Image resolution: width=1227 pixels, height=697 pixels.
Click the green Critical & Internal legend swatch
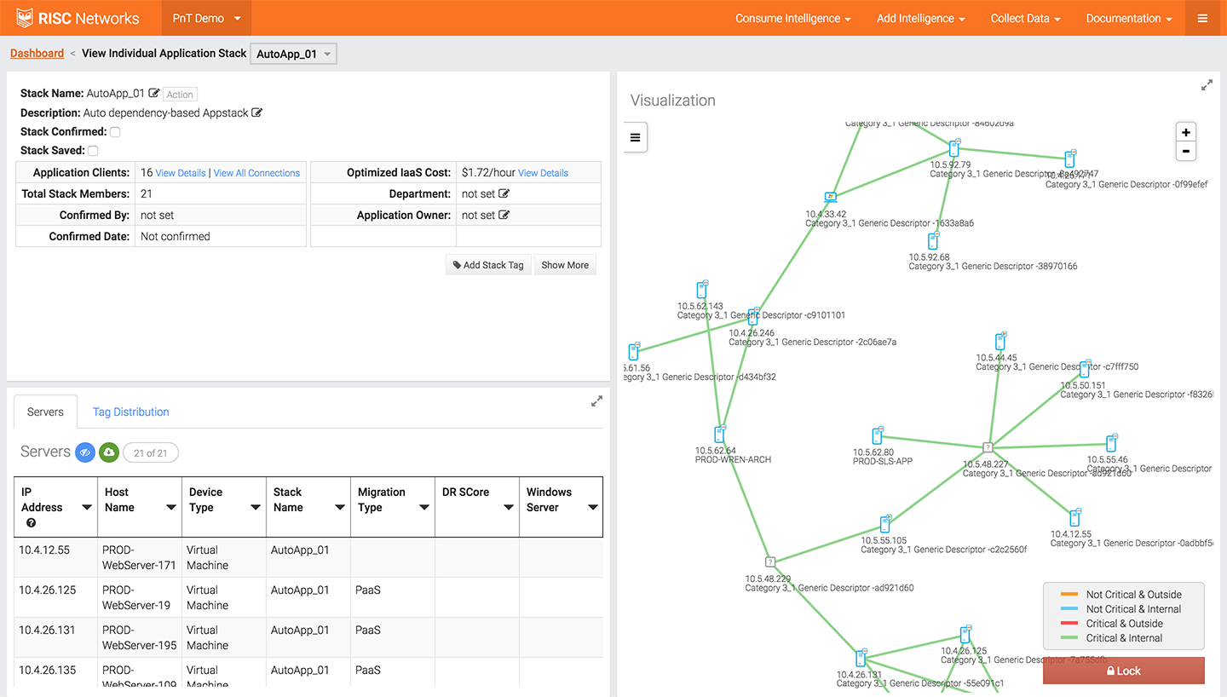point(1069,638)
